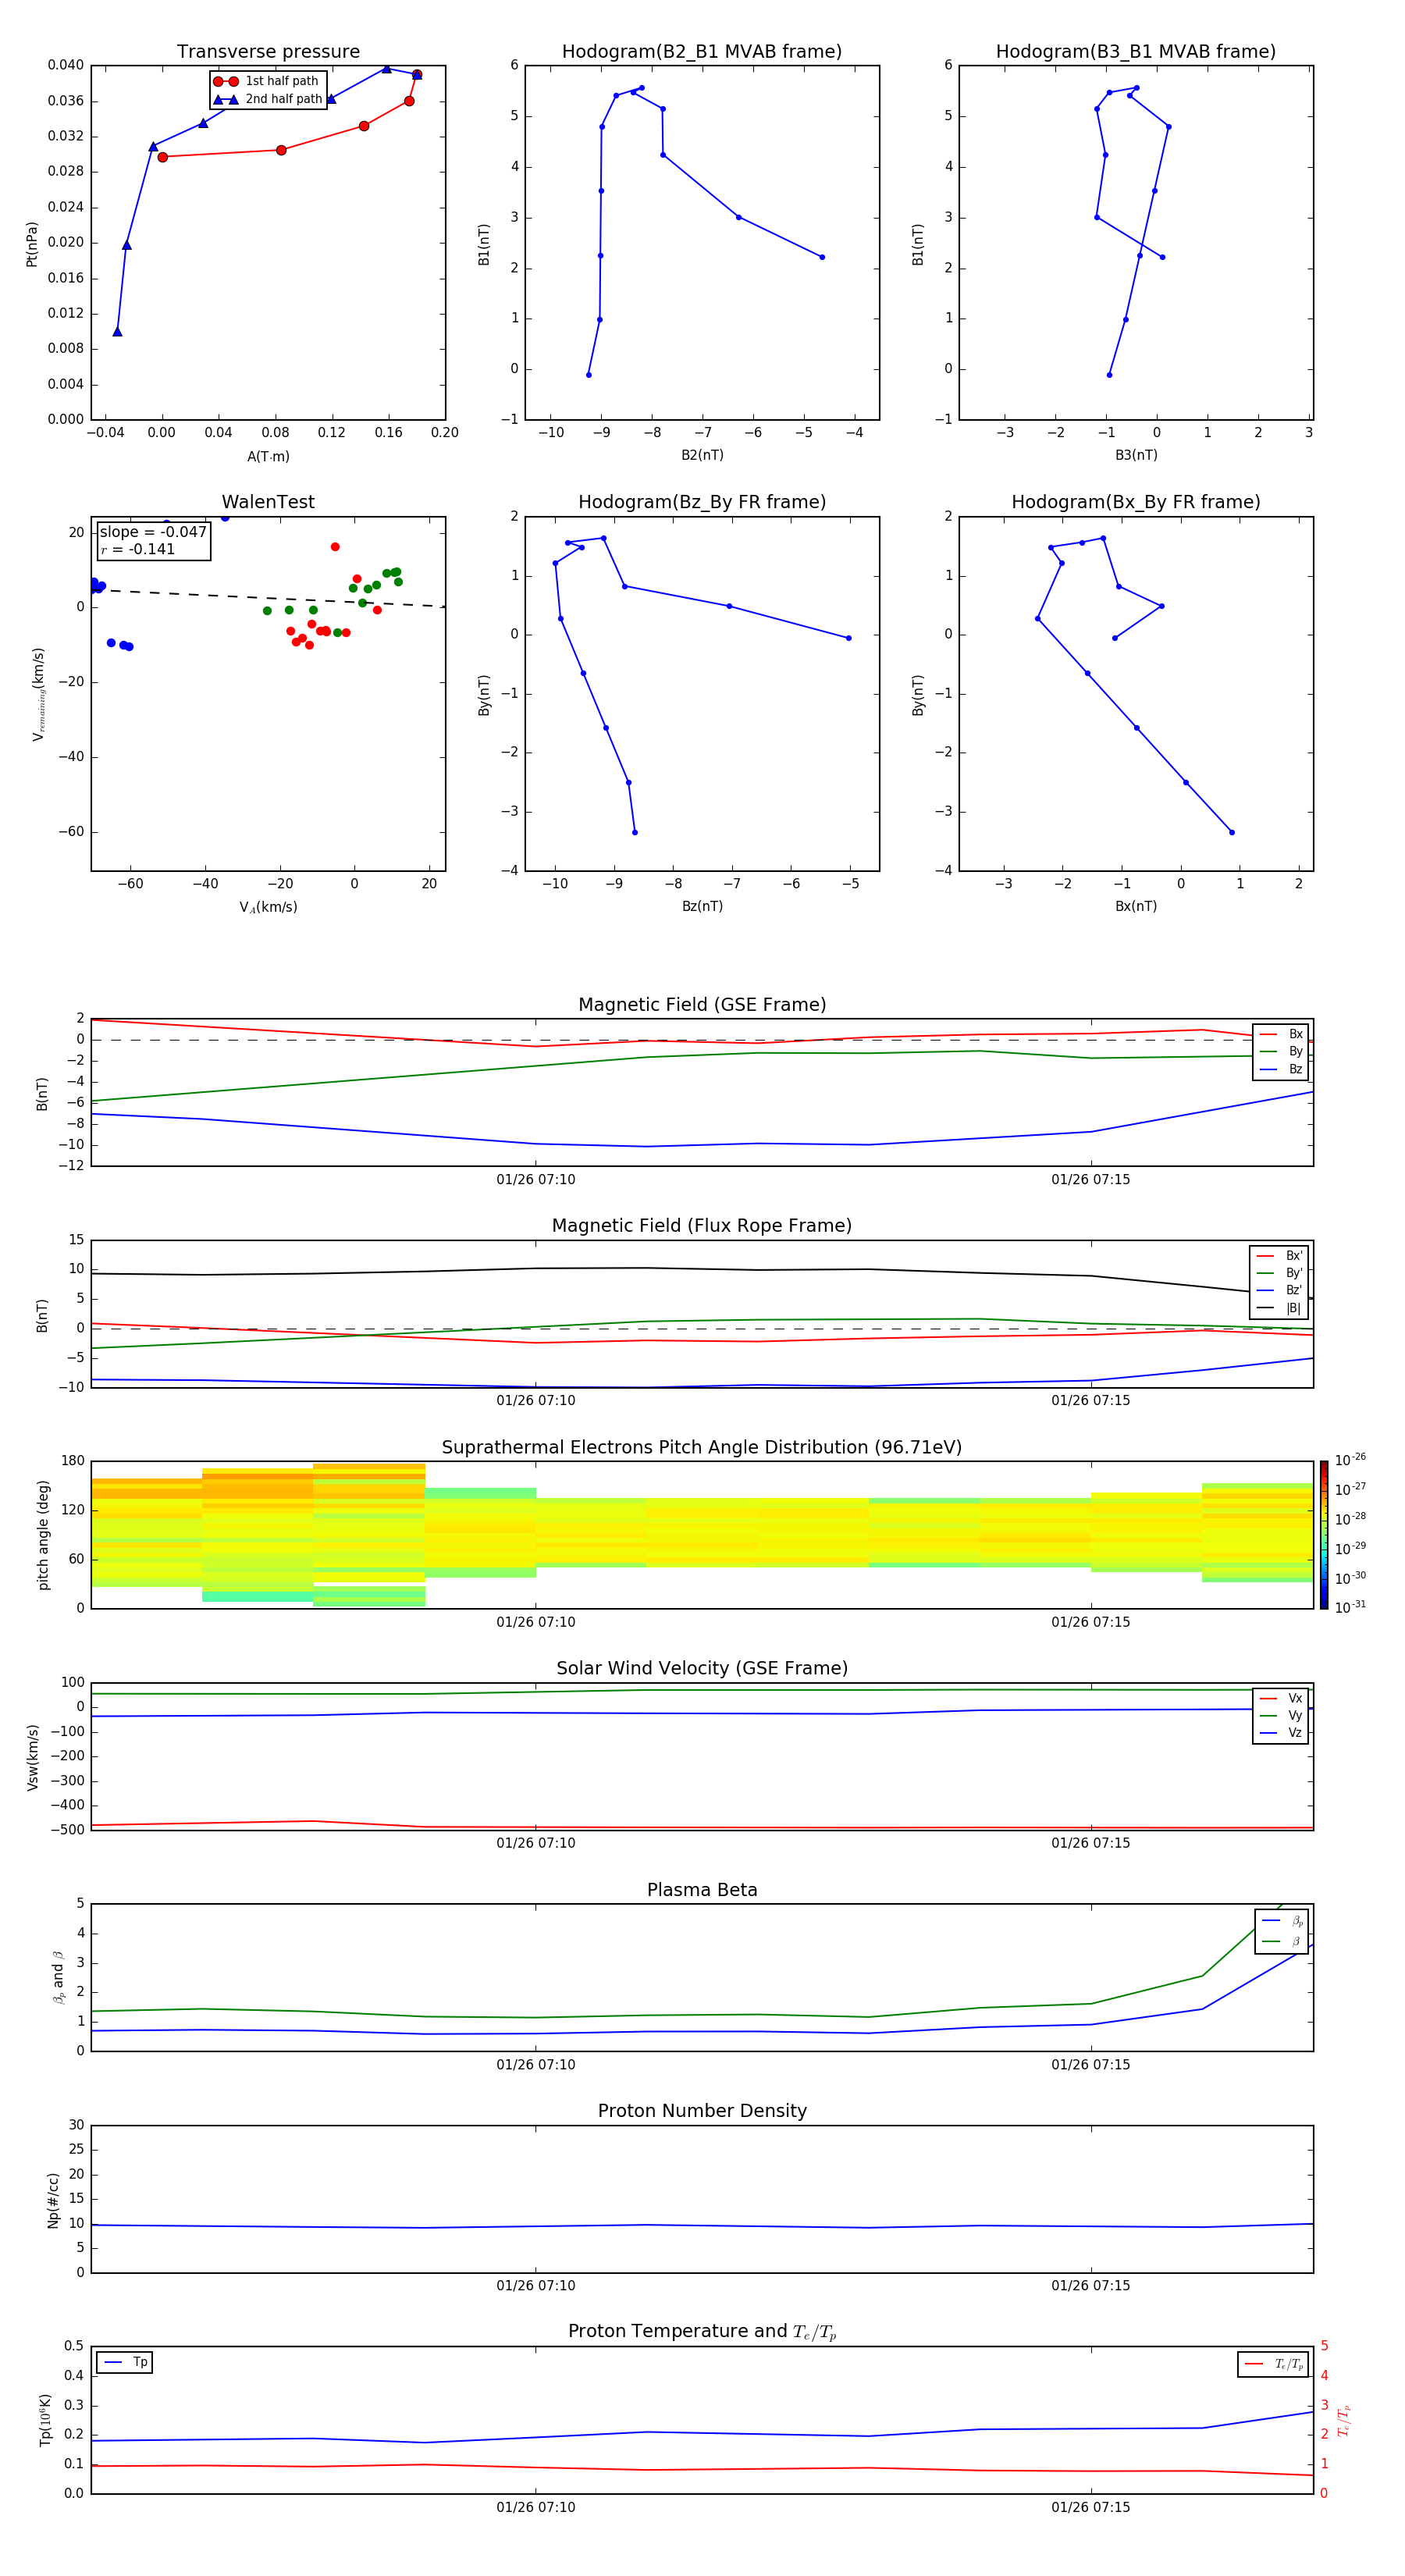Click the 'Vy' legend entry
Viewport: 1405px width, 2576px height.
point(1281,1715)
